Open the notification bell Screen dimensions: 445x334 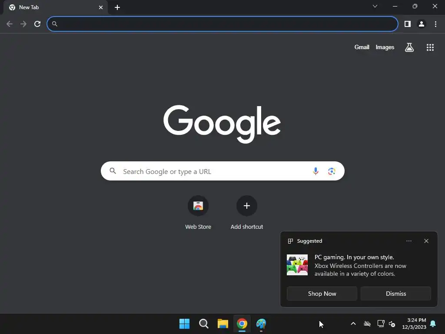coord(433,324)
